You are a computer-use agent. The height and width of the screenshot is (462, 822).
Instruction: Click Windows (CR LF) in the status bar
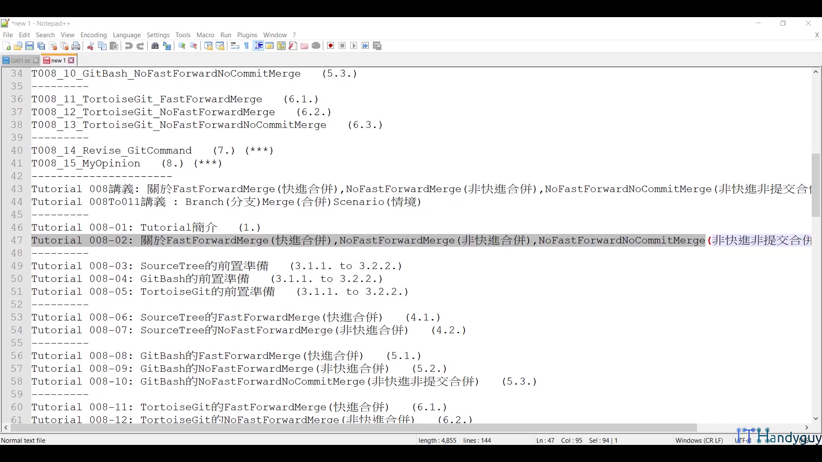point(699,440)
